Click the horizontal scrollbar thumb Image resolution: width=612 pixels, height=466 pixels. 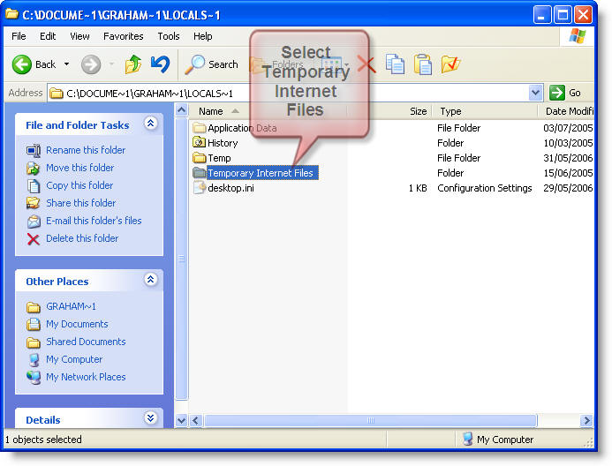pos(370,420)
